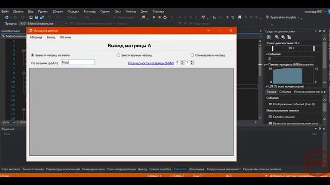
Task: Click the right handle of diagnostics timeline
Action: [314, 48]
